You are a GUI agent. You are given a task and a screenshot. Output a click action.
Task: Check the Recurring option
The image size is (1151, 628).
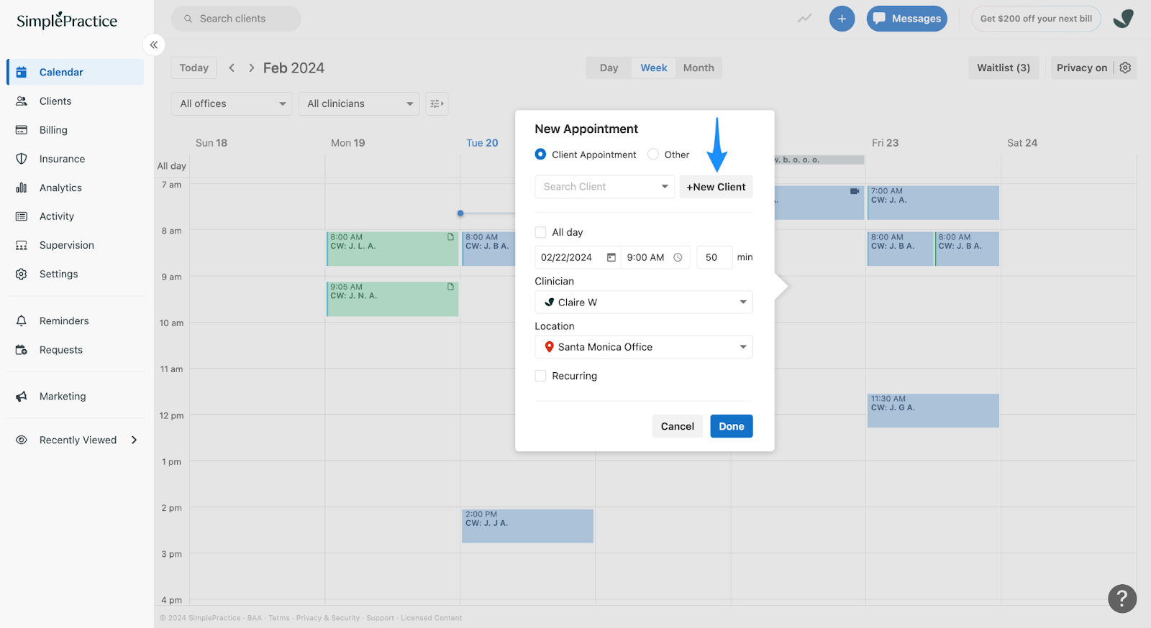[540, 375]
